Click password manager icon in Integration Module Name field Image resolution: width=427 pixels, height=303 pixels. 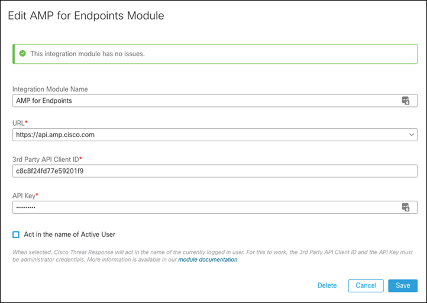point(406,100)
